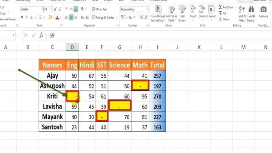The image size is (272, 153).
Task: Click the Merge & Center button
Action: pos(103,17)
